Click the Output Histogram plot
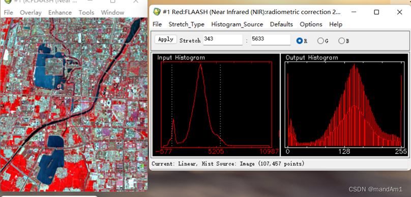 (x=344, y=104)
